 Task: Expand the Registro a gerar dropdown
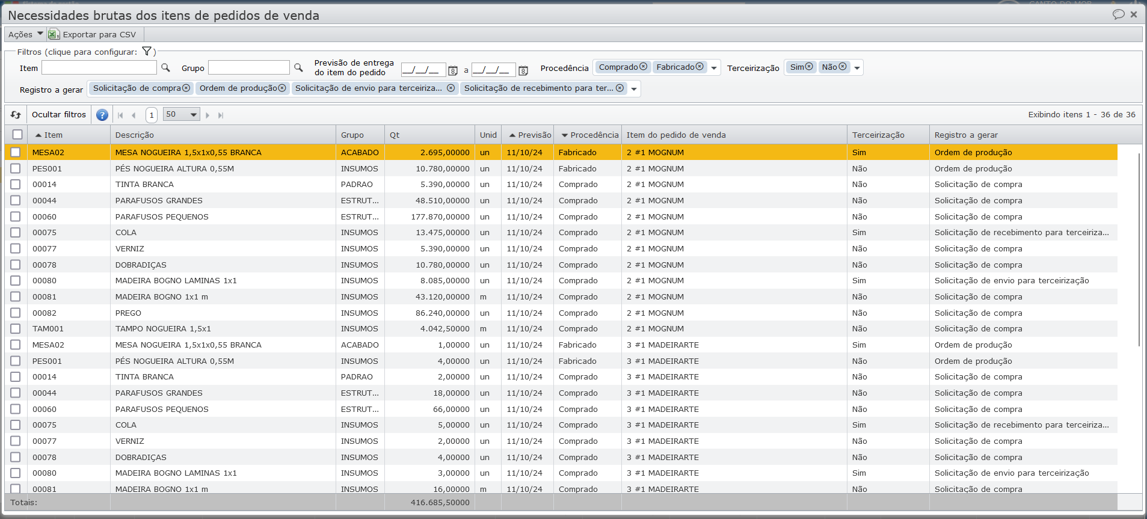point(634,89)
